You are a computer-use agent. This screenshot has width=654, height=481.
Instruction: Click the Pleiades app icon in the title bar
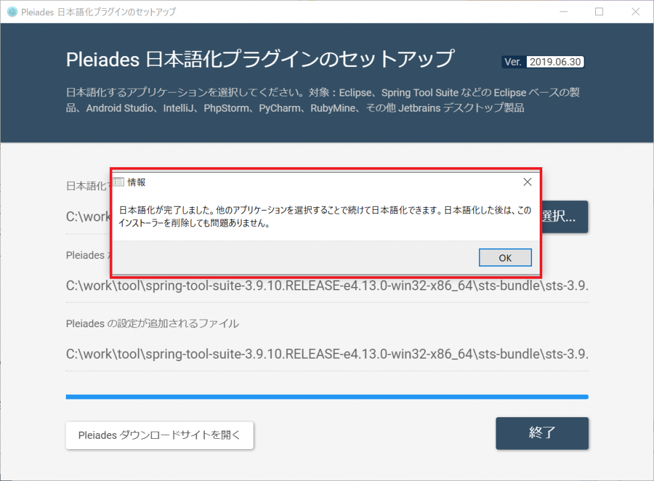(x=12, y=11)
